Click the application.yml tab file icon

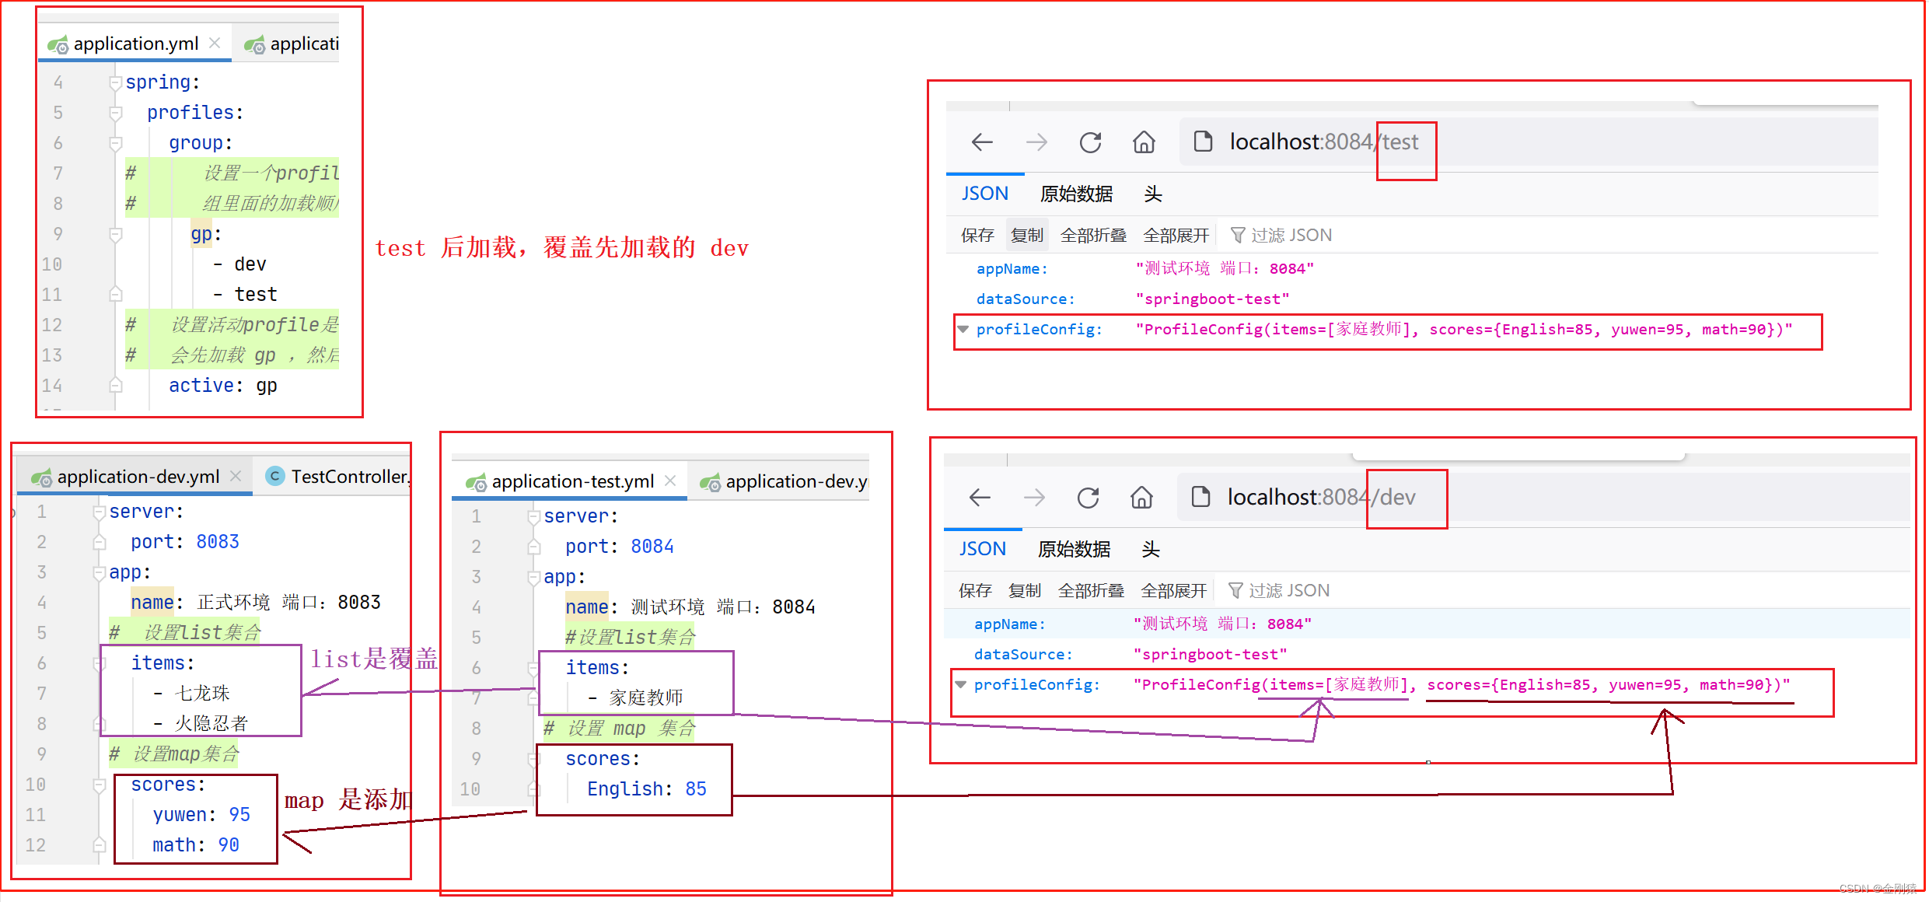[x=58, y=45]
